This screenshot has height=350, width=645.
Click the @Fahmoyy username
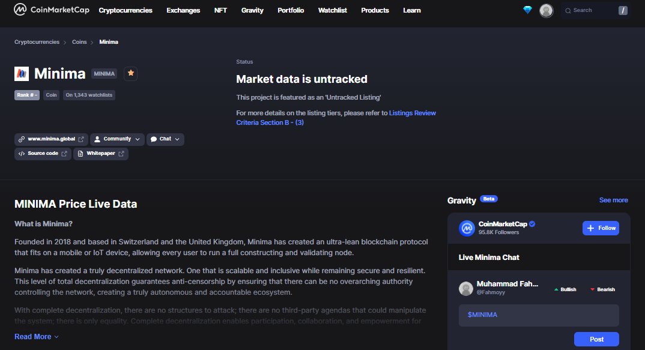click(491, 292)
